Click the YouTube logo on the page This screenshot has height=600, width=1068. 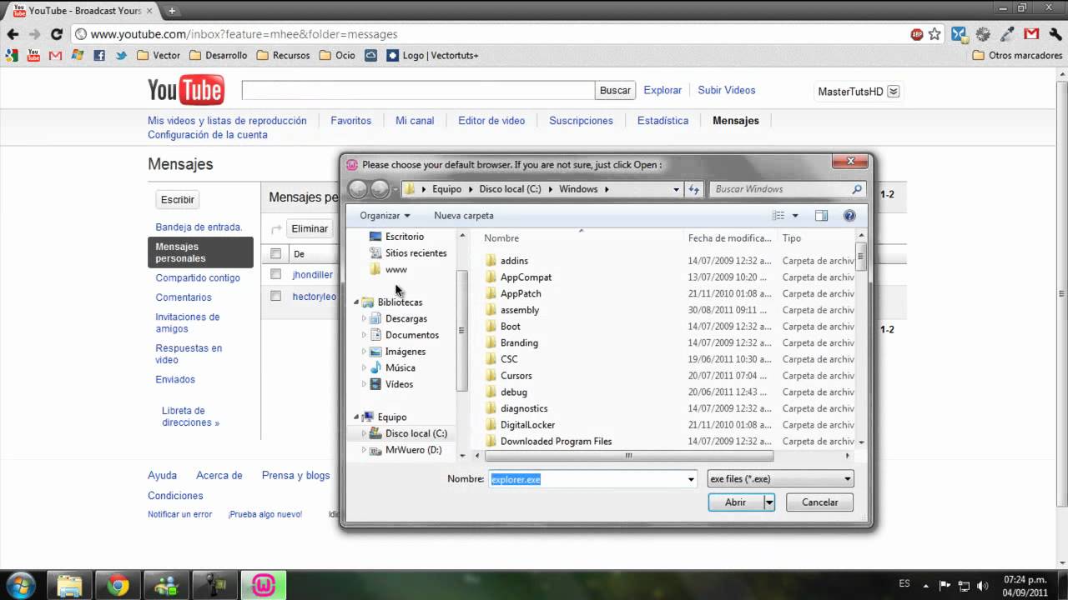[185, 90]
